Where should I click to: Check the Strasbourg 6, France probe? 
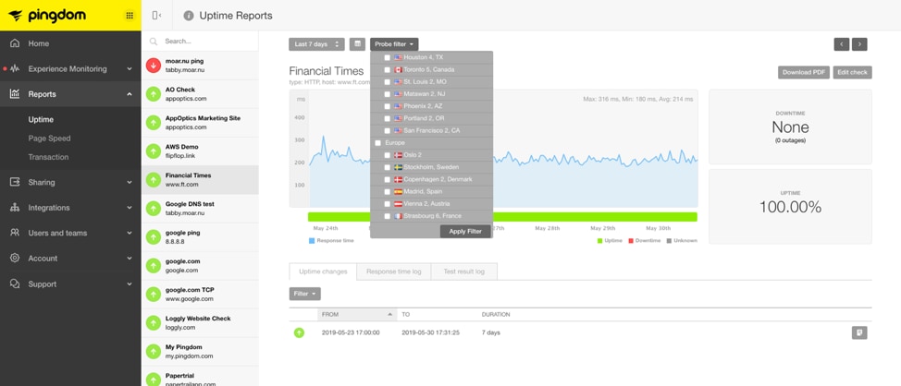(x=388, y=216)
